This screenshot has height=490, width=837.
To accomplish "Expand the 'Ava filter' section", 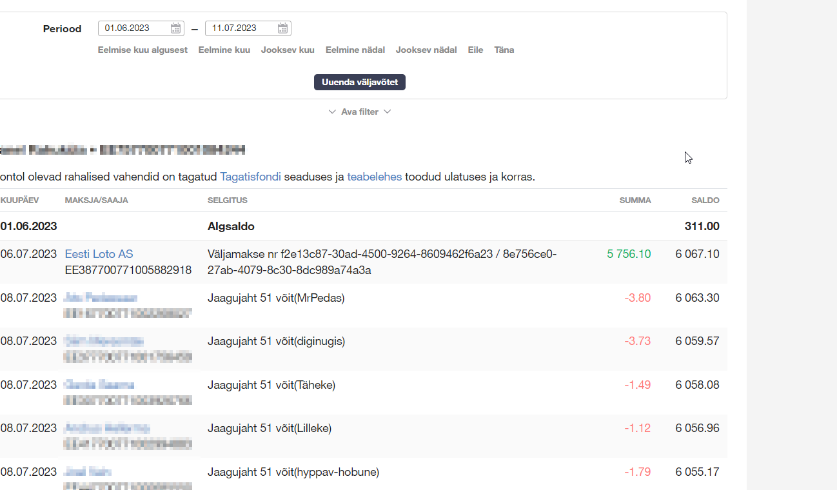I will click(360, 112).
